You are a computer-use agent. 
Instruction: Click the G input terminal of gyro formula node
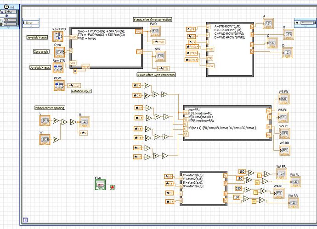[71, 51]
